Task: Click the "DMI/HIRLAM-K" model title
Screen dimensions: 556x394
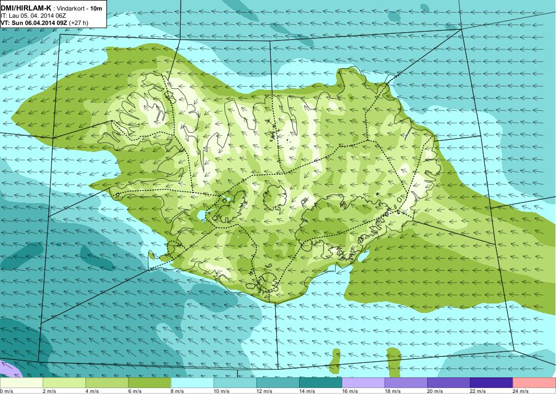Action: pyautogui.click(x=26, y=8)
